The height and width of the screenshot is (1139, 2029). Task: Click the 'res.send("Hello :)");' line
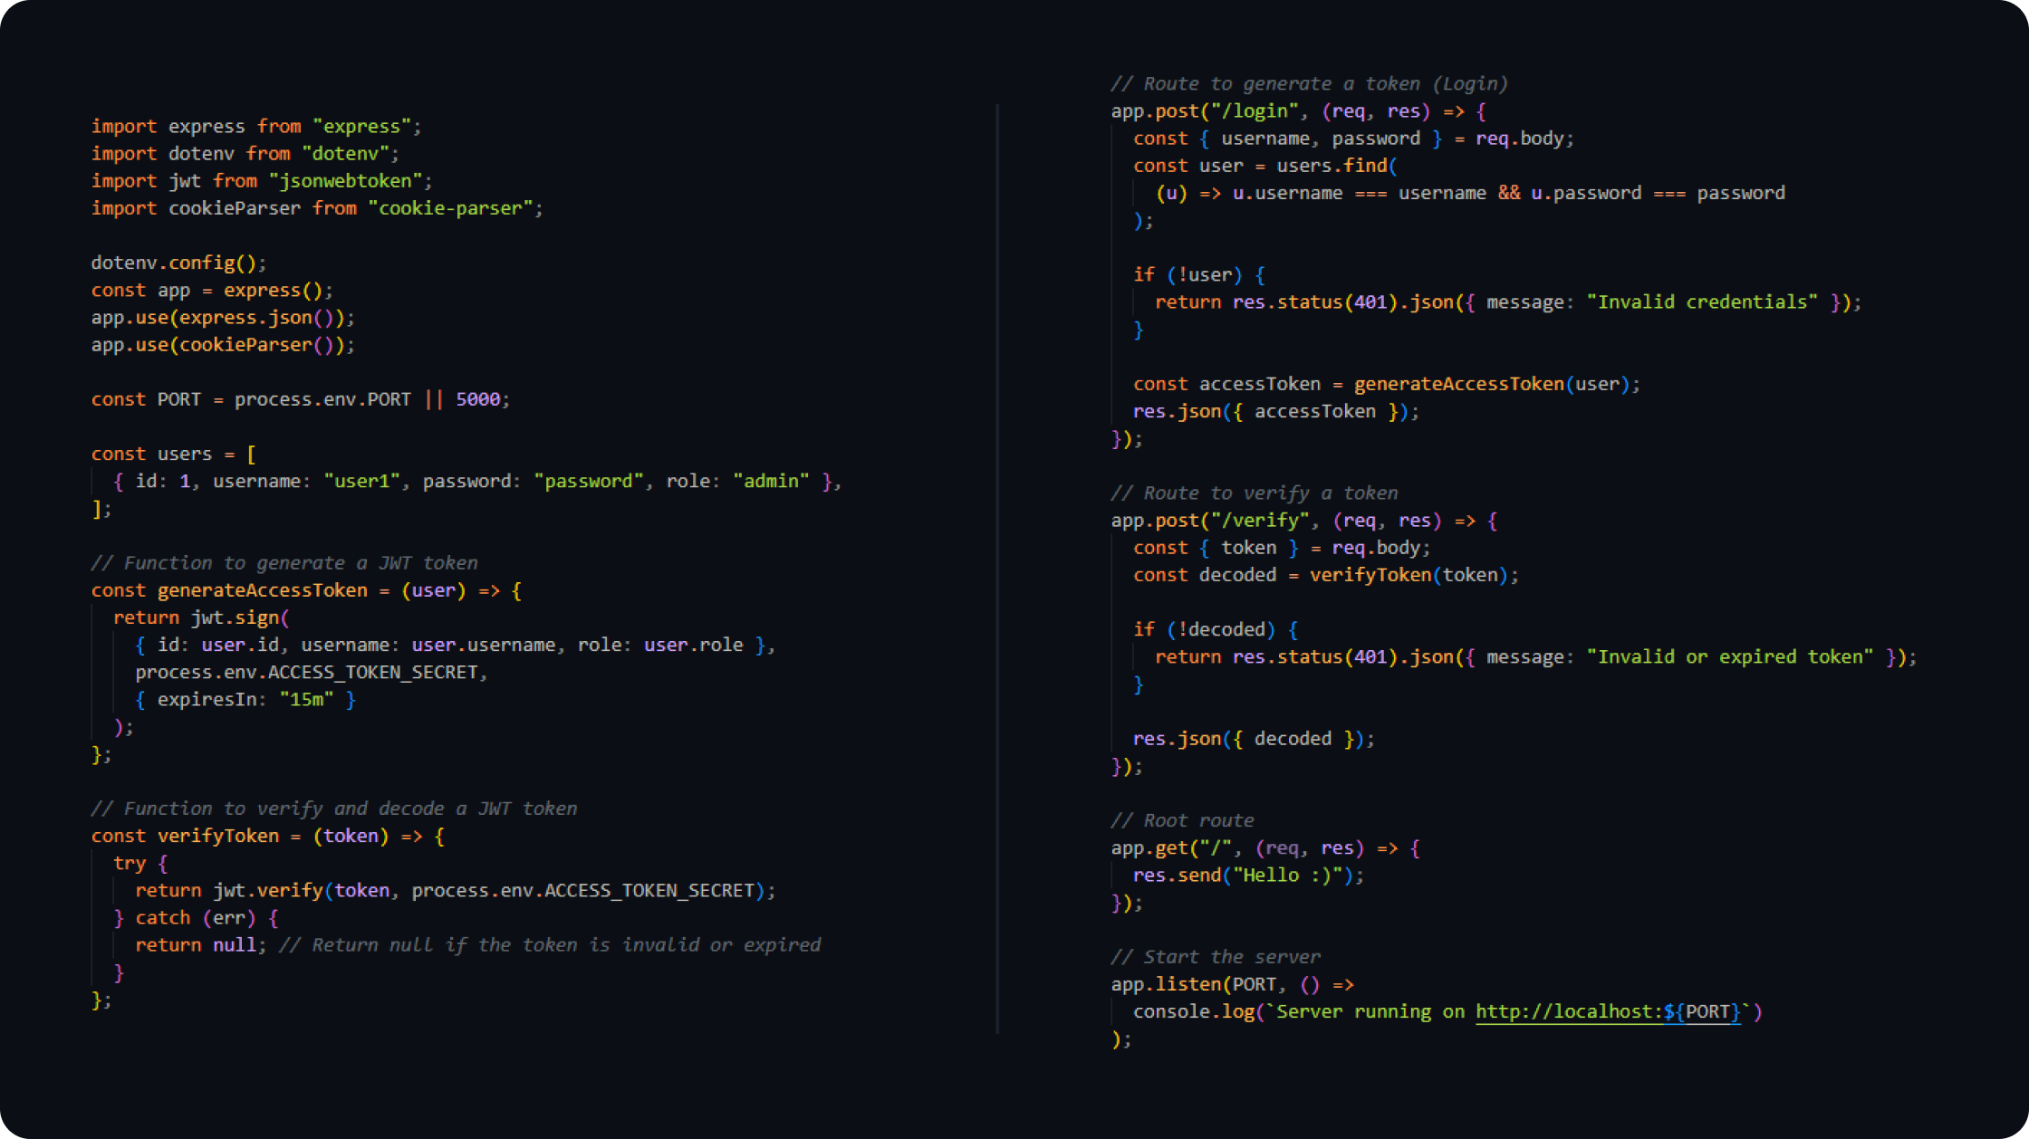(1249, 875)
